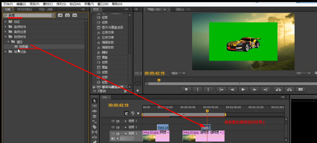Add unnumbered marker in timeline header
The image size is (317, 143).
coord(138,113)
